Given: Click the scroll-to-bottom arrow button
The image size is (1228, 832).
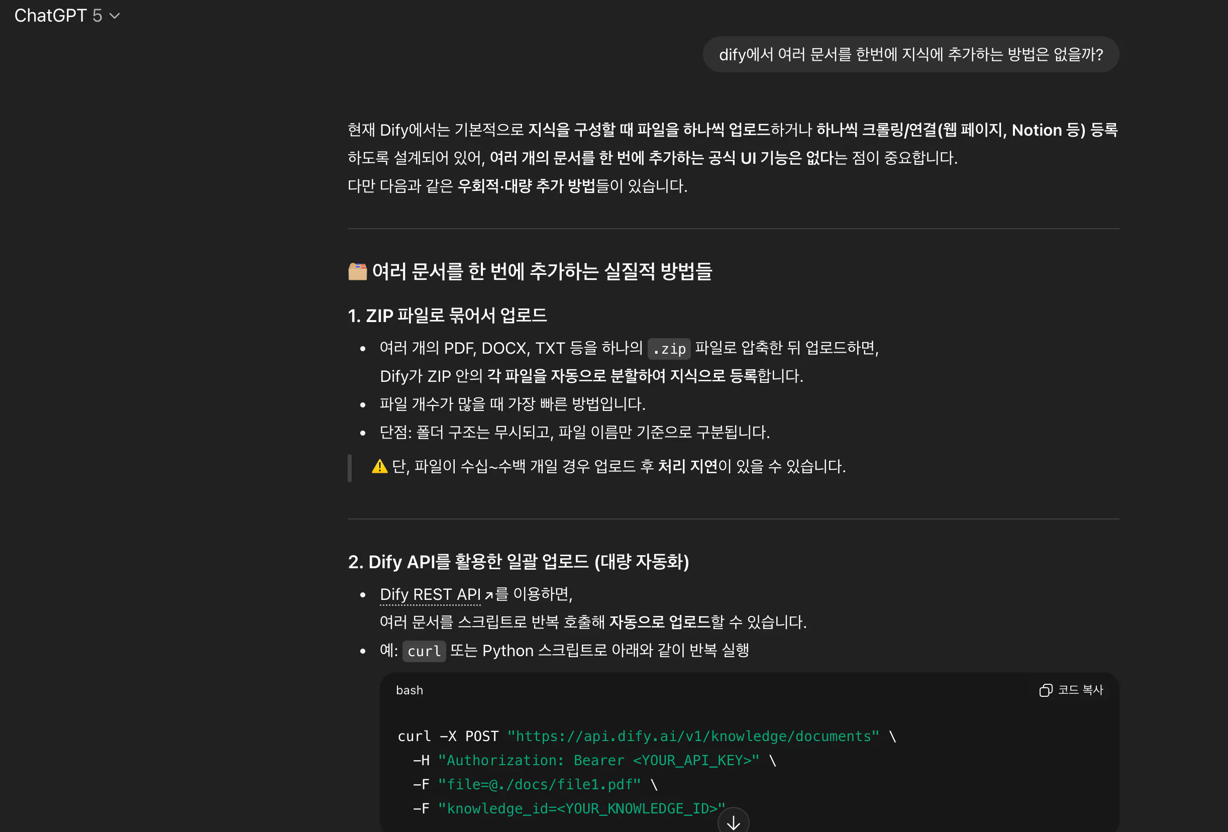Looking at the screenshot, I should coord(733,822).
